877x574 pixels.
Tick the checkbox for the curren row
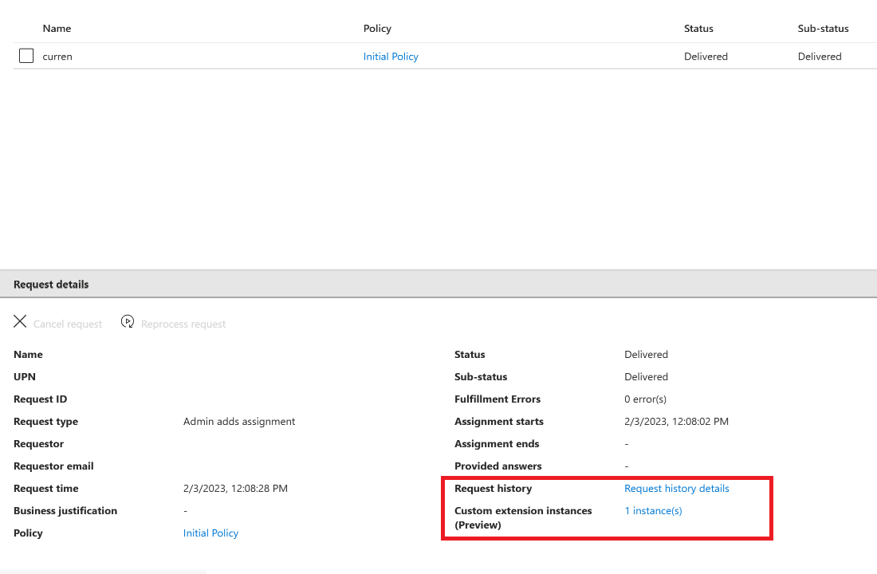click(26, 56)
